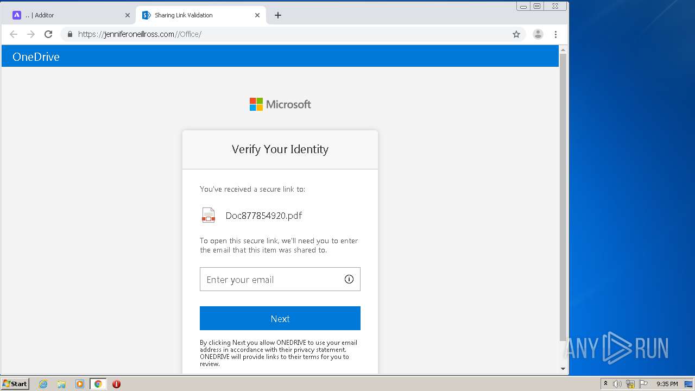Minimize the Chrome window

coord(523,7)
